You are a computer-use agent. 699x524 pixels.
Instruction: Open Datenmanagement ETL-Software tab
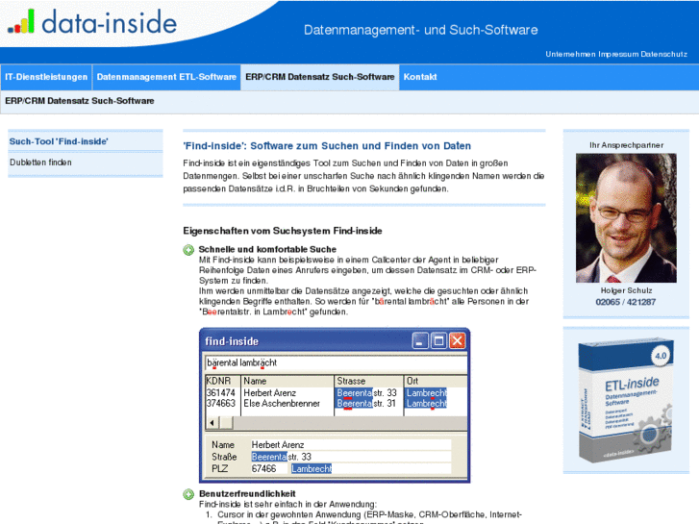coord(166,77)
